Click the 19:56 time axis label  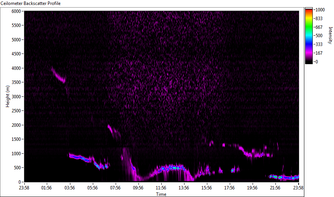252,188
